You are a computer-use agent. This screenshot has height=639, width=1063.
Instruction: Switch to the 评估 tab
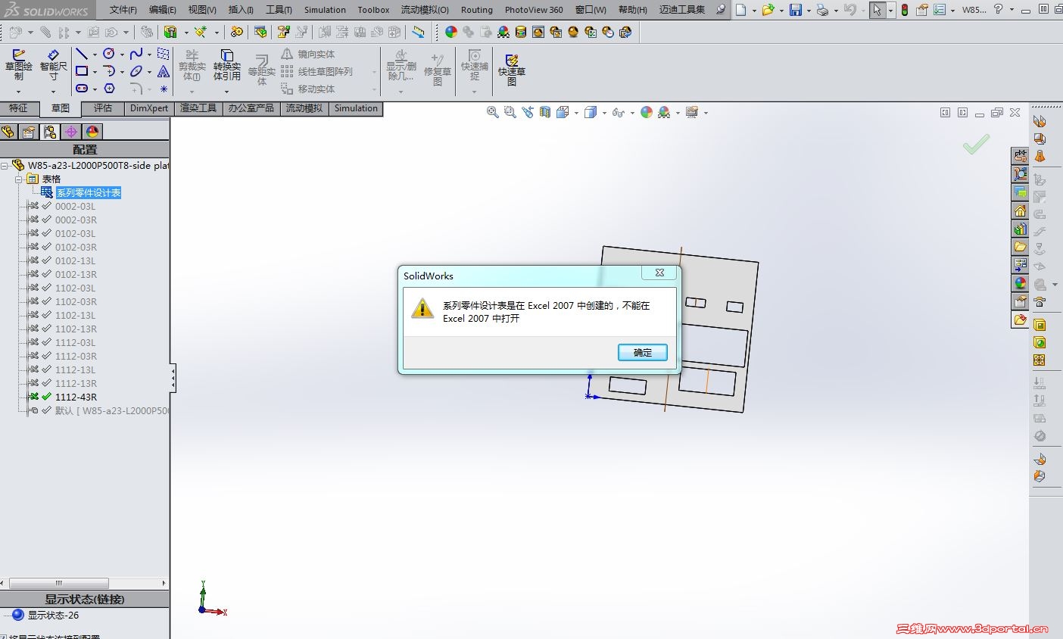point(103,108)
